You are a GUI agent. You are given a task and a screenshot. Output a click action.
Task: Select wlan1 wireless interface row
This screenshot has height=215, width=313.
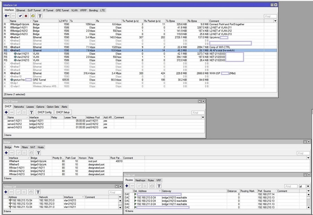(x=140, y=86)
